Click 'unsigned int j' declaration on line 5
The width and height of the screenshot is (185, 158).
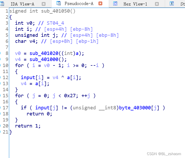[37, 35]
